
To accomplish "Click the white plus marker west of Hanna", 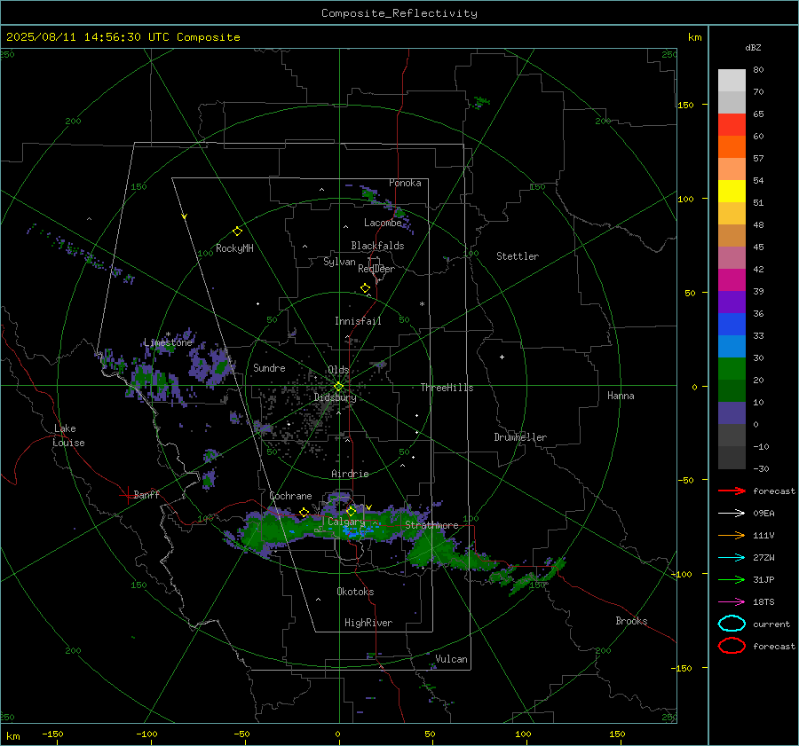I will click(x=502, y=357).
